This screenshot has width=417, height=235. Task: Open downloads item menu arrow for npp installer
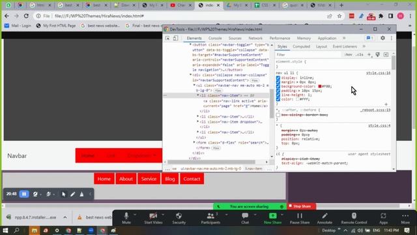click(x=65, y=217)
